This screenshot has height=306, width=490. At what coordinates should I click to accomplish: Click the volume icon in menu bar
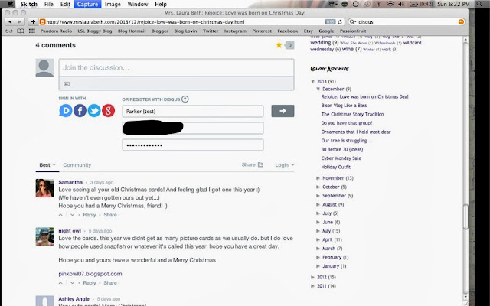(401, 4)
